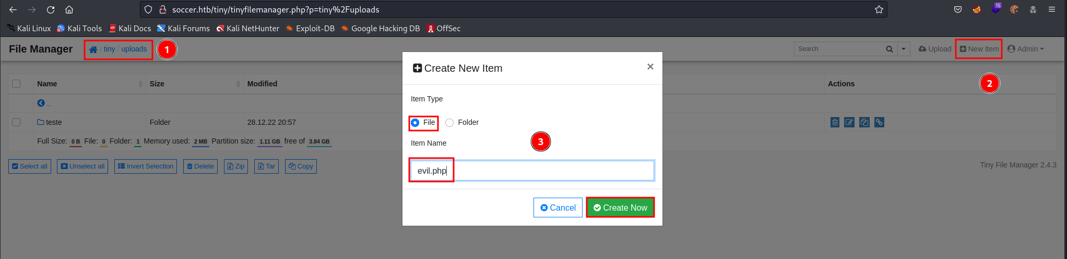Viewport: 1067px width, 259px height.
Task: Go up to parent directory
Action: click(x=44, y=103)
